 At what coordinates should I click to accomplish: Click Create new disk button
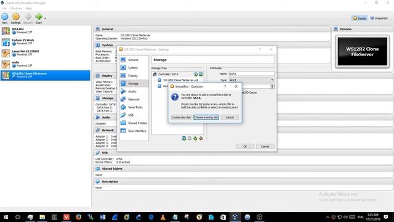181,117
